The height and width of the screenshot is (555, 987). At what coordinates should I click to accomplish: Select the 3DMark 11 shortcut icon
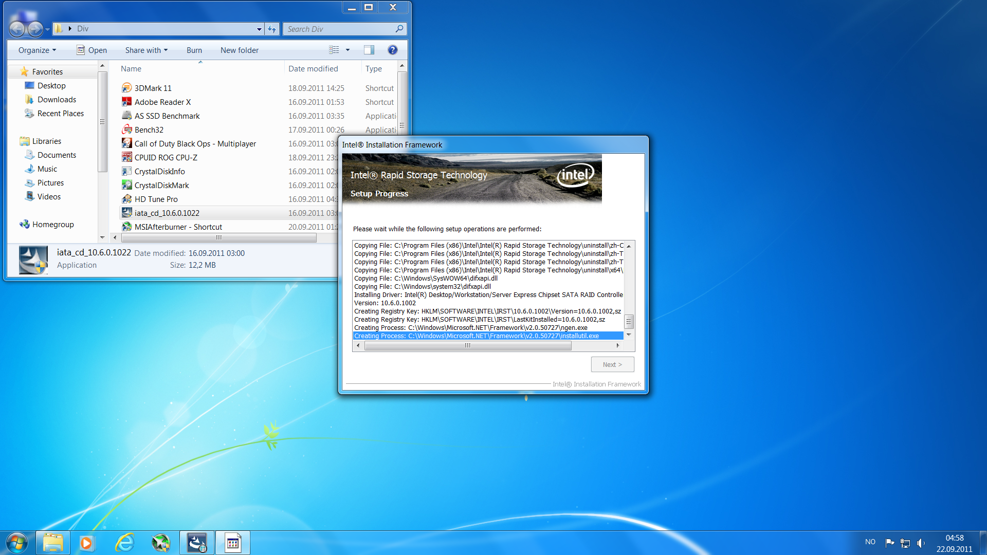point(126,88)
